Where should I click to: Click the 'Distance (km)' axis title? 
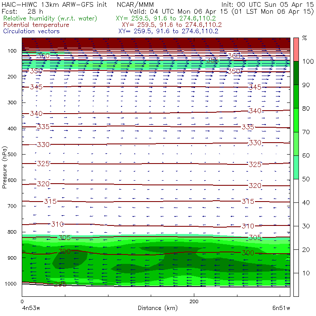click(x=158, y=308)
